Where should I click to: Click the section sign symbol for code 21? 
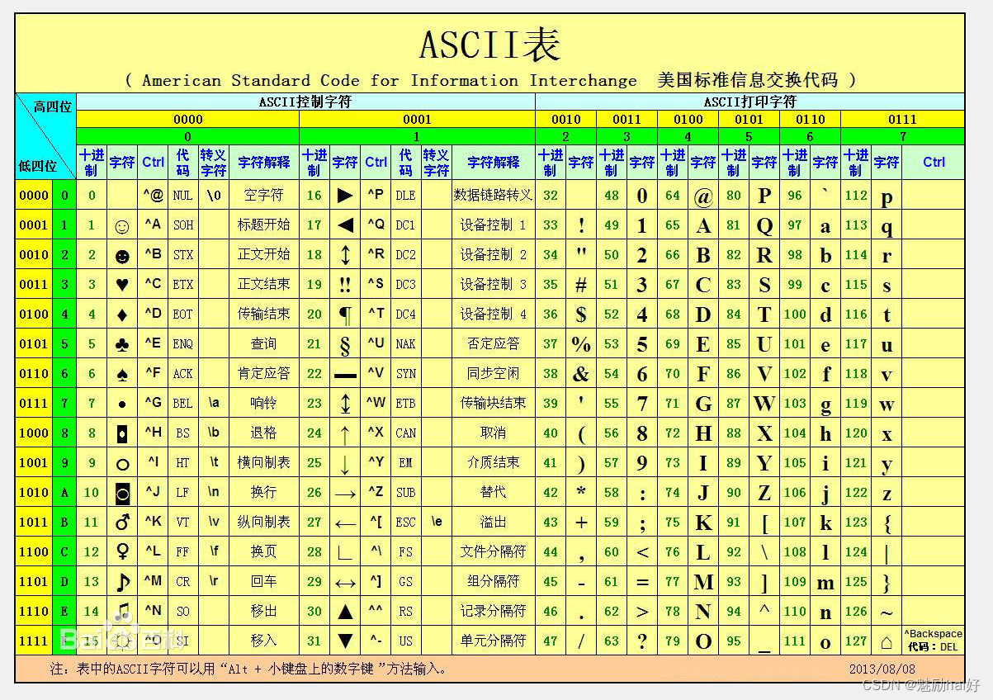345,345
